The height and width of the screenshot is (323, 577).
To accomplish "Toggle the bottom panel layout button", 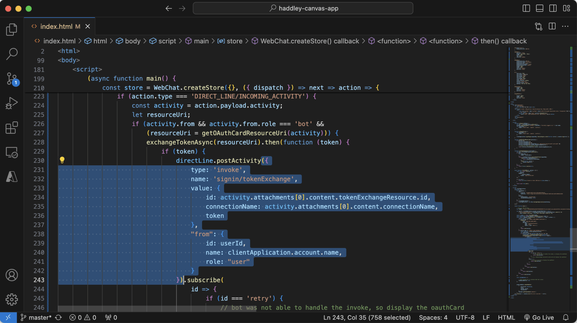I will coord(540,8).
